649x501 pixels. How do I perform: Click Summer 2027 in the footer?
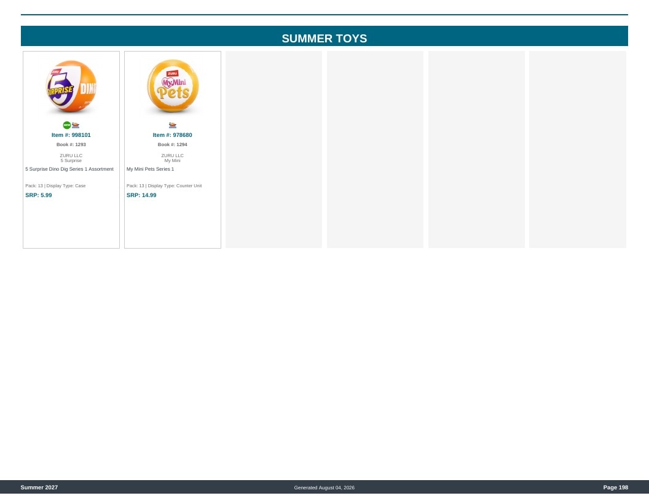39,487
